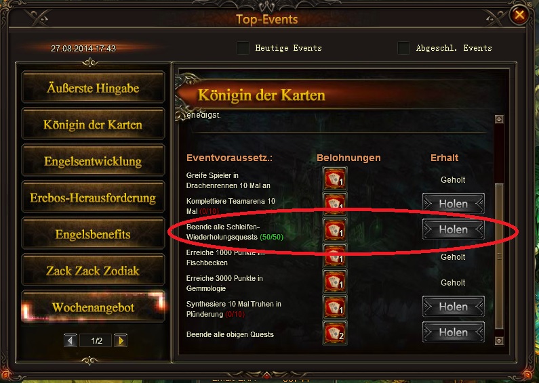Click Holen for Beende alle obigen Quests

pos(454,332)
